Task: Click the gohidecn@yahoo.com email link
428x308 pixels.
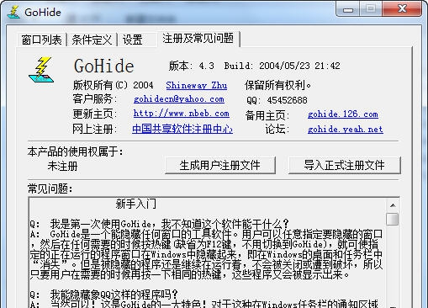Action: pos(179,99)
